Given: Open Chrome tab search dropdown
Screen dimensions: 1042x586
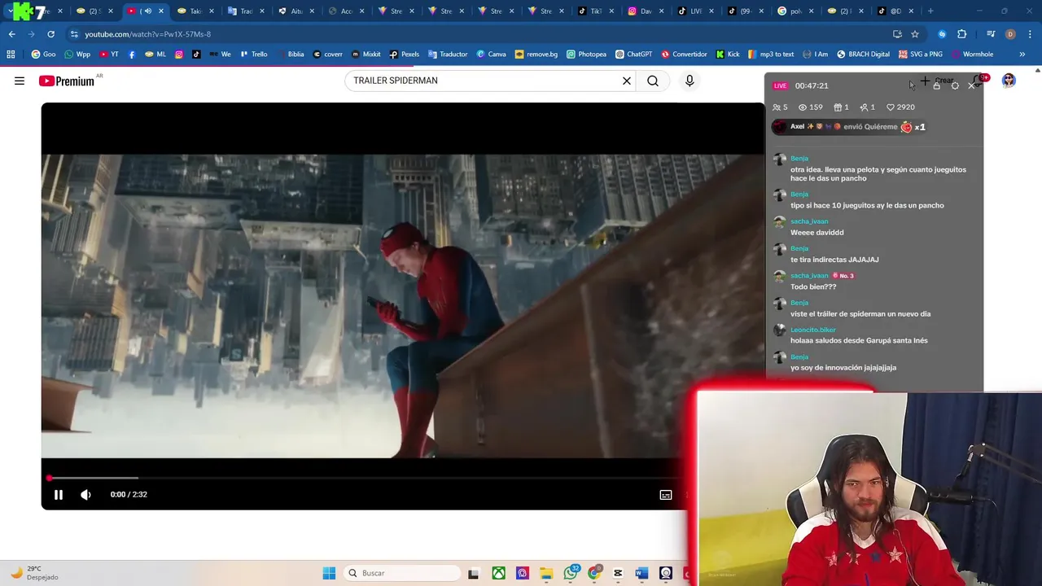Looking at the screenshot, I should tap(10, 11).
